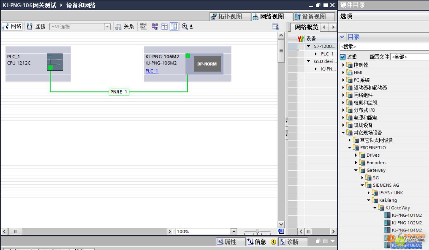
Task: Expand the Drives folder
Action: (x=356, y=155)
